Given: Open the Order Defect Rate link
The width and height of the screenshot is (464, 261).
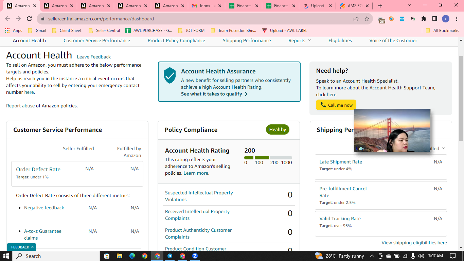Looking at the screenshot, I should (38, 169).
